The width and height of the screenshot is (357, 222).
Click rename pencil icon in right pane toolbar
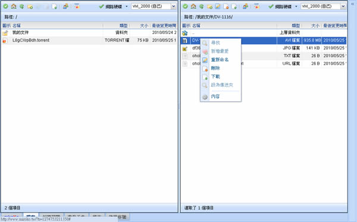tap(218, 7)
